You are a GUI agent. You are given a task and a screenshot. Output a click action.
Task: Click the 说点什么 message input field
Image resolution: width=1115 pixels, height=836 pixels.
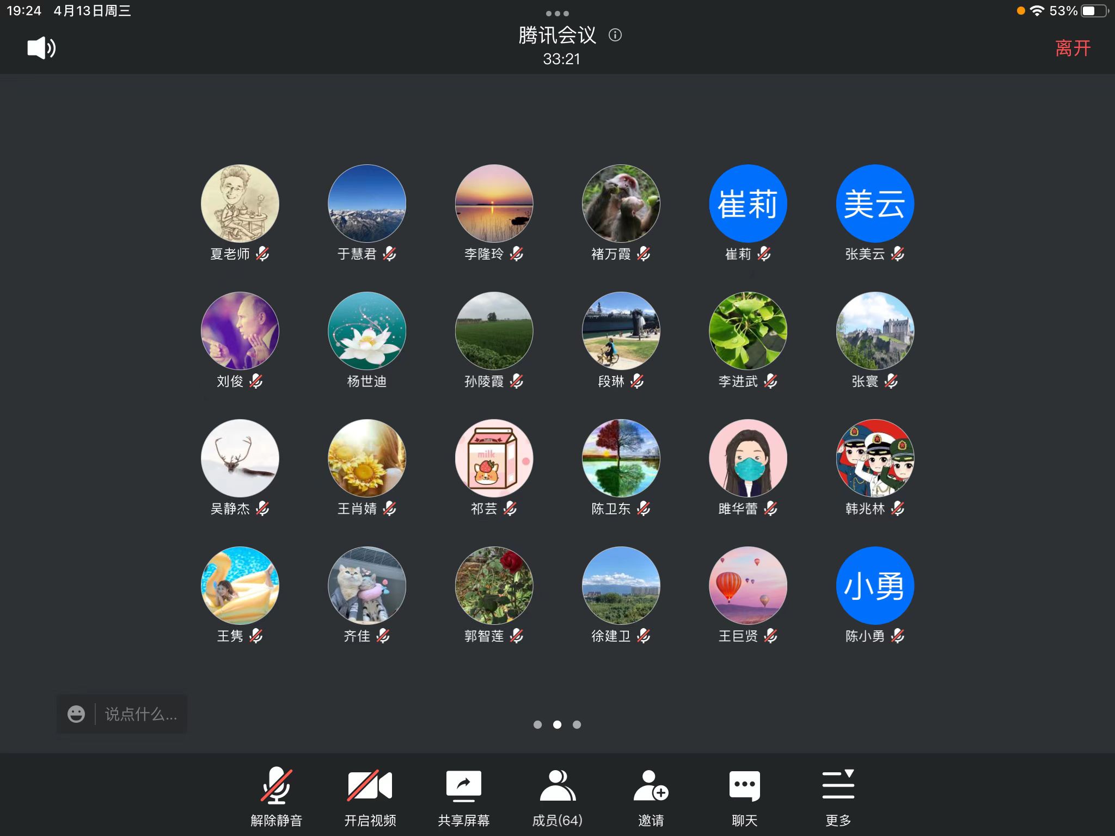click(140, 714)
